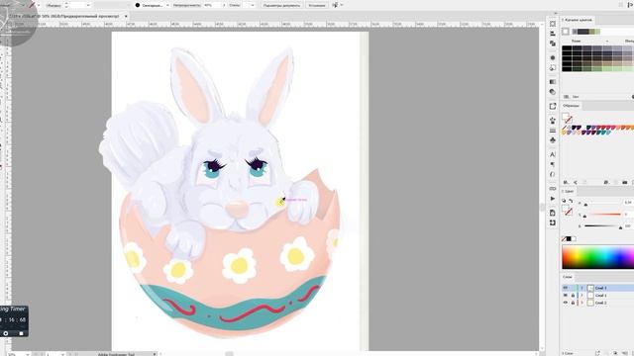
Task: Open the Pathfinder panel icon
Action: 553,44
